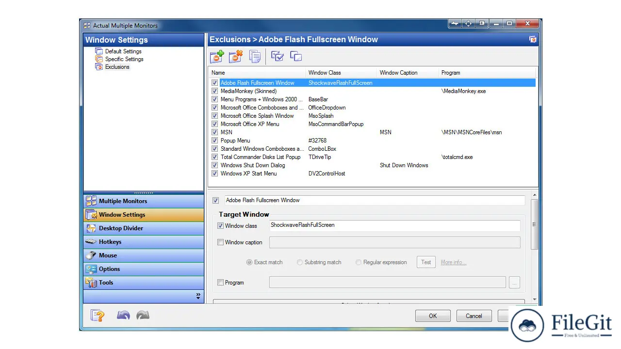Add a new exclusion item
Image resolution: width=621 pixels, height=349 pixels.
[216, 56]
